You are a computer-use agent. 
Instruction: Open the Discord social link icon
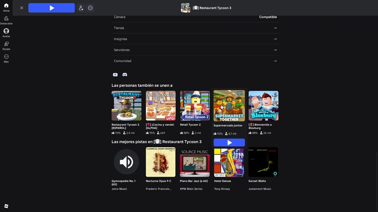tap(125, 75)
